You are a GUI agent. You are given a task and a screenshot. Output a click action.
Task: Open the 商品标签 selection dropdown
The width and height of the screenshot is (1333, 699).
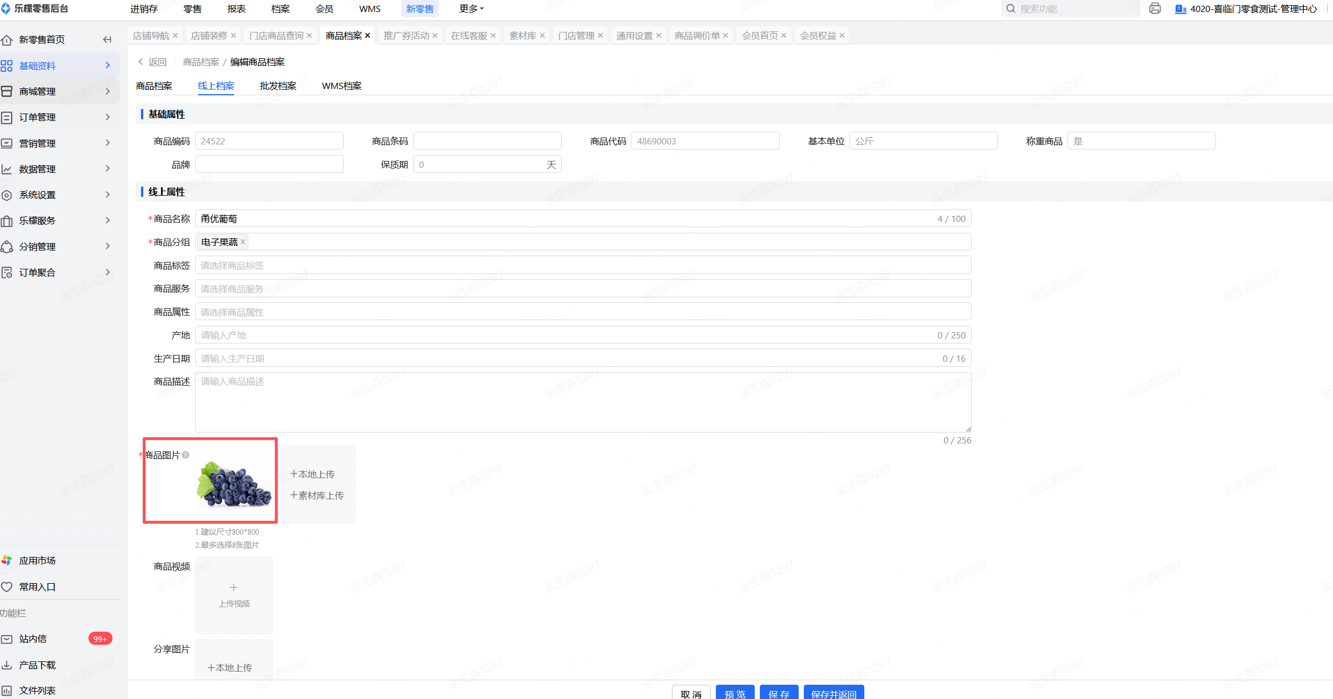pos(582,265)
